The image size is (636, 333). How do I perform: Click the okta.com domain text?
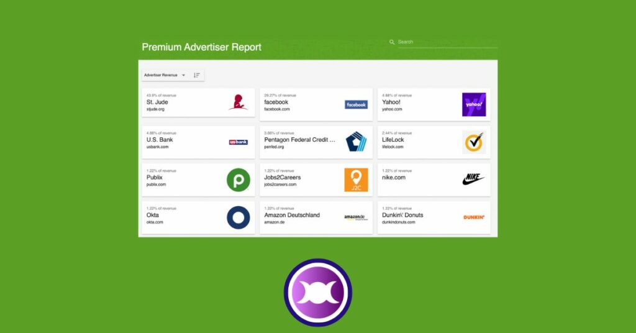pyautogui.click(x=155, y=222)
